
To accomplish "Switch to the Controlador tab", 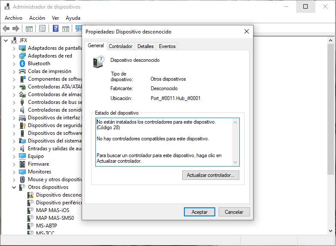I will 121,46.
